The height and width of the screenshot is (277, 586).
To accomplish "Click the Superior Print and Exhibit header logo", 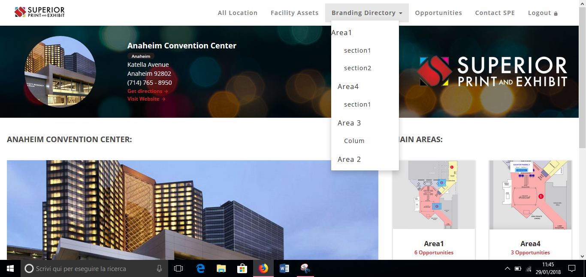I will [x=39, y=12].
